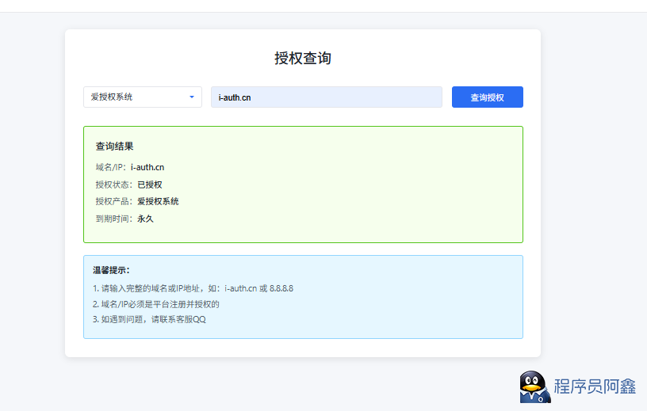647x411 pixels.
Task: Click the tip about entering a full domain or IP
Action: [193, 288]
